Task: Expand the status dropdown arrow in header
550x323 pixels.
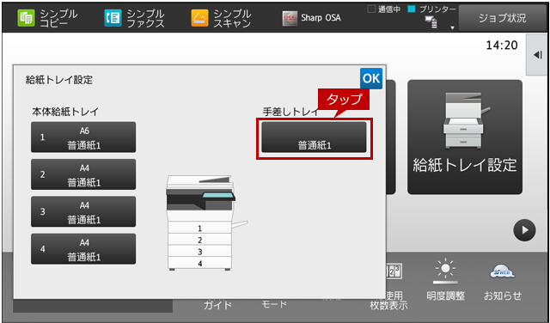Action: 453,27
